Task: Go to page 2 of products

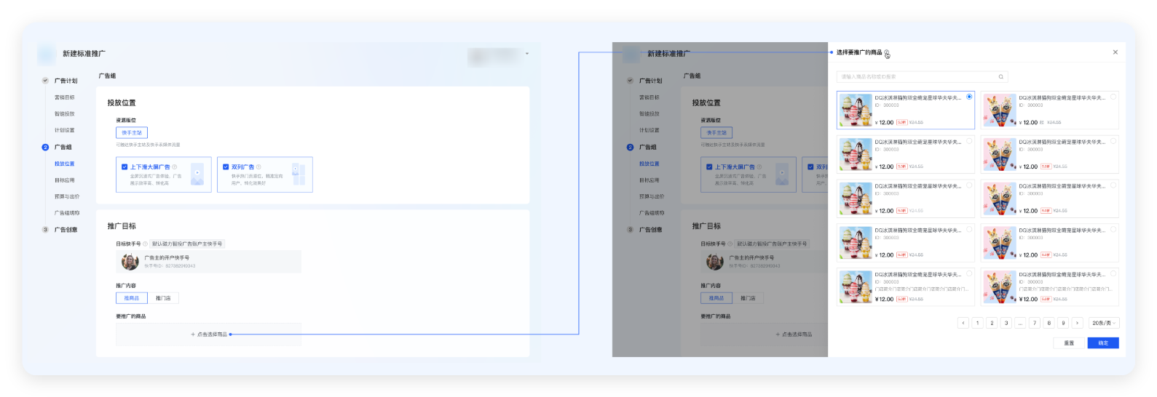Action: pos(992,323)
